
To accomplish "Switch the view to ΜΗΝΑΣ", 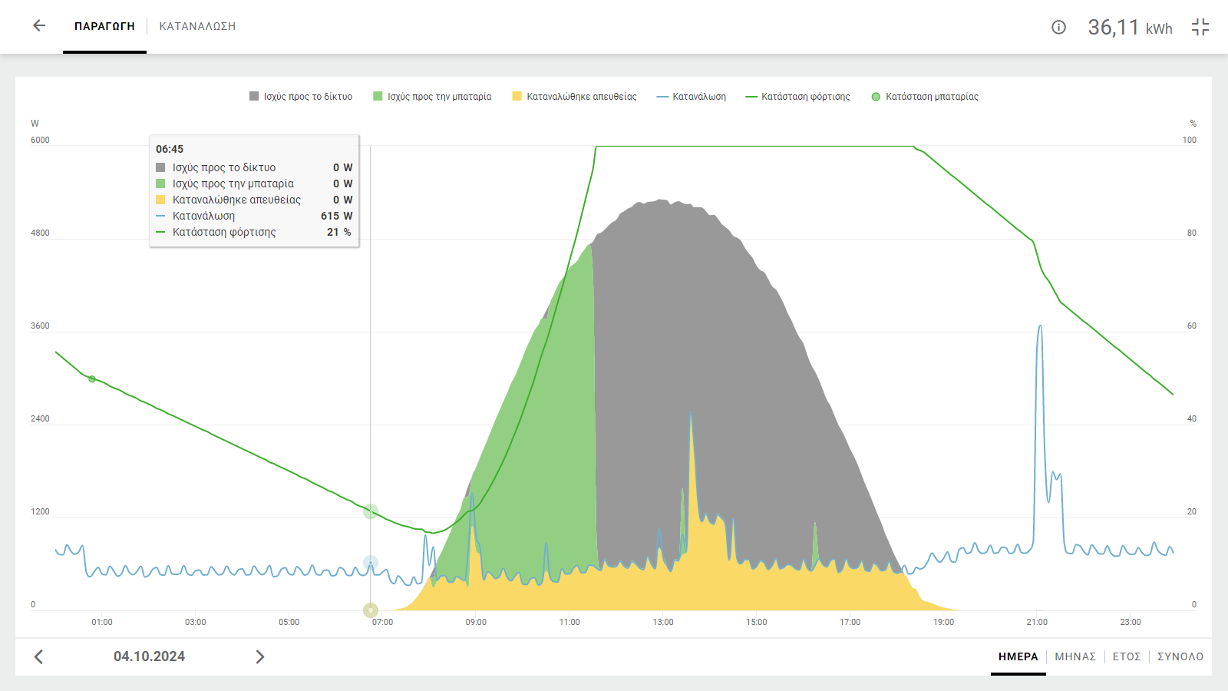I will 1075,656.
